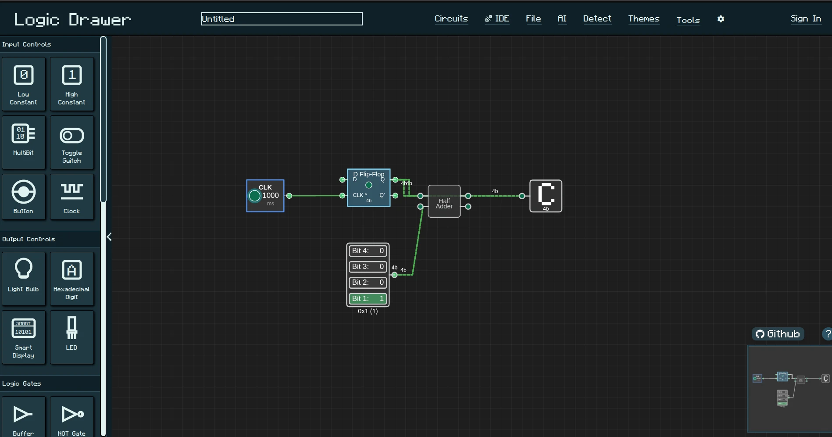The height and width of the screenshot is (437, 832).
Task: Add a Smart Display output
Action: click(x=24, y=337)
